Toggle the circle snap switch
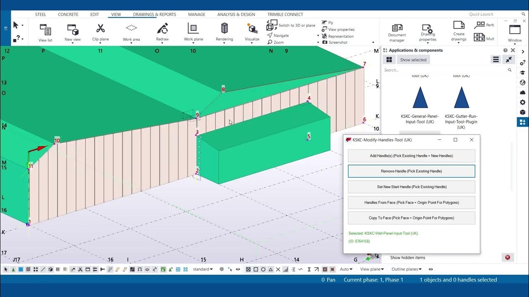 pos(263,269)
